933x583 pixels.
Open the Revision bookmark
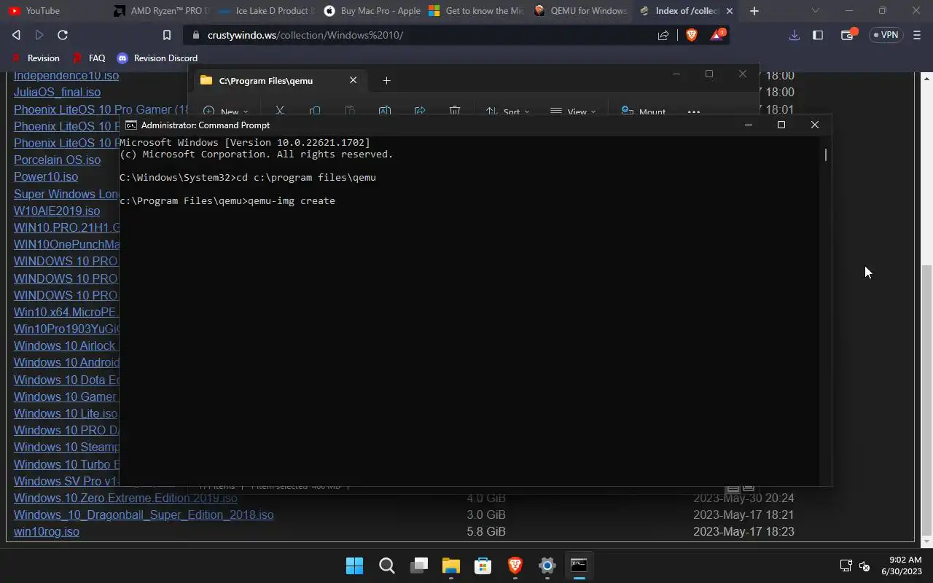pyautogui.click(x=36, y=58)
